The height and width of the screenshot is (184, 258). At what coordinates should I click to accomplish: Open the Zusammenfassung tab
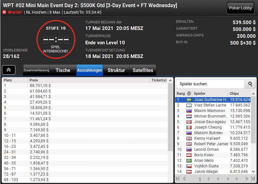[x=36, y=70]
